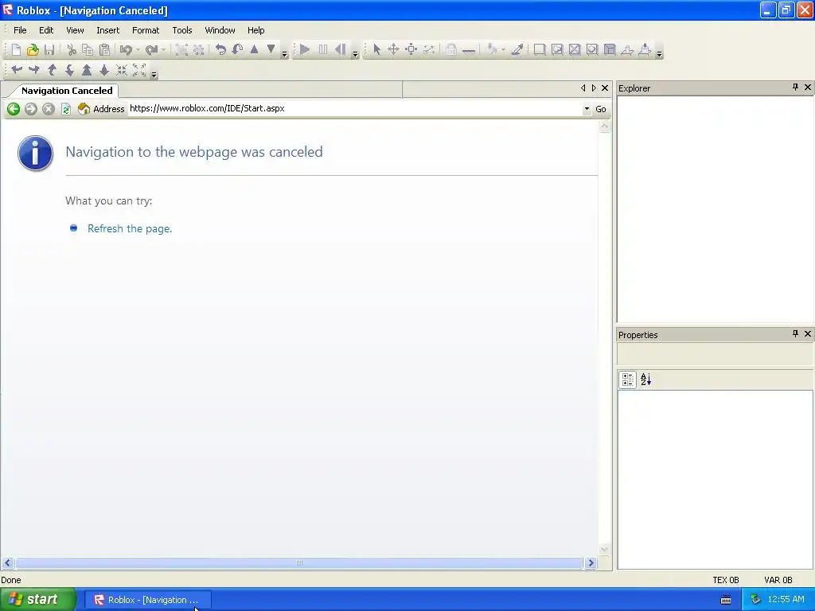815x611 pixels.
Task: Open the Edit menu
Action: pos(46,30)
